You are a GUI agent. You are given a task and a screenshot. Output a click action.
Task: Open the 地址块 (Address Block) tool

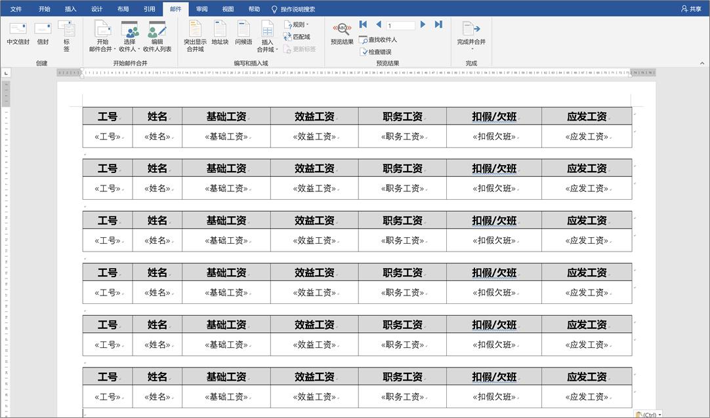(x=220, y=33)
